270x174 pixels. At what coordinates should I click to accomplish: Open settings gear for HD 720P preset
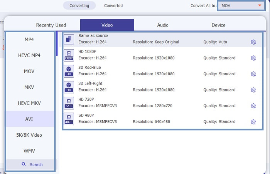click(x=253, y=106)
